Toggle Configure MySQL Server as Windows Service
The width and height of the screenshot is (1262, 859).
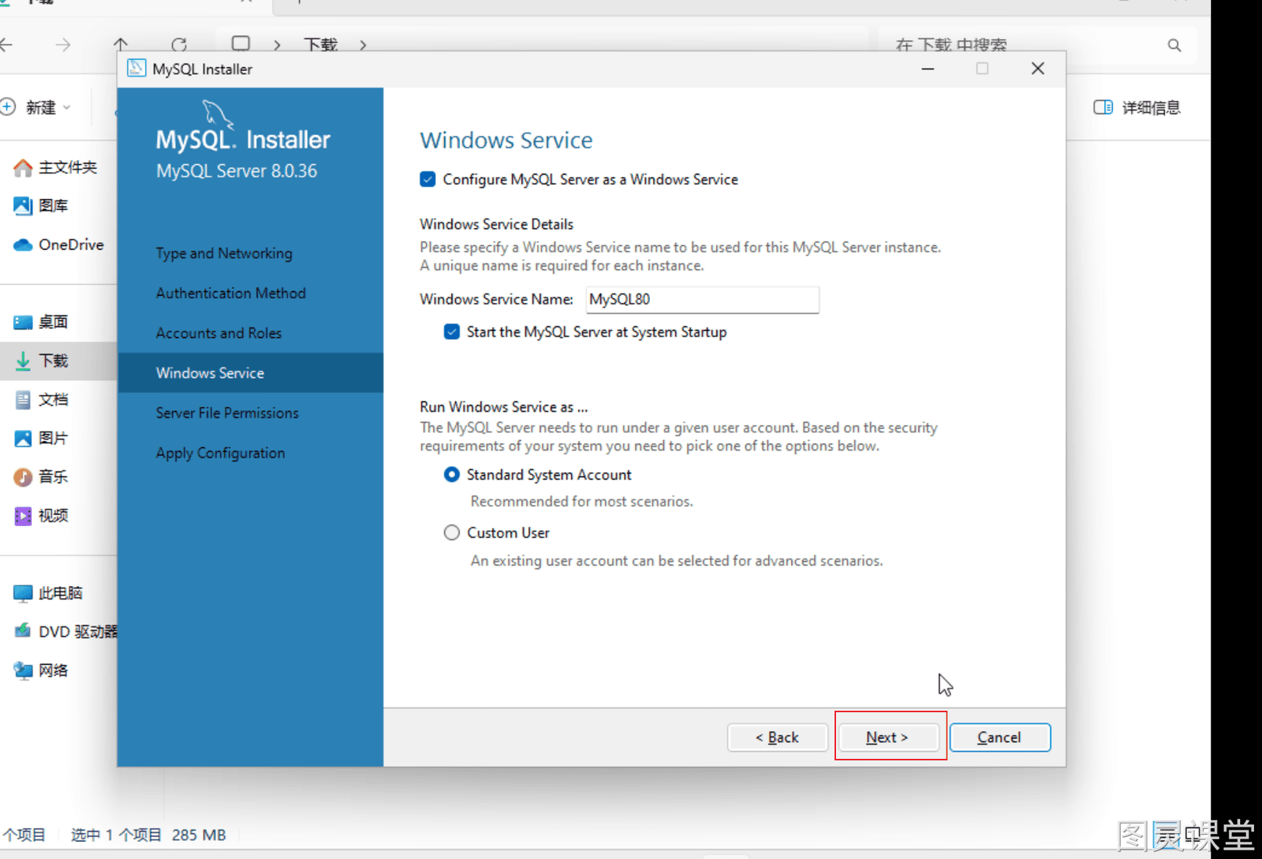(428, 179)
